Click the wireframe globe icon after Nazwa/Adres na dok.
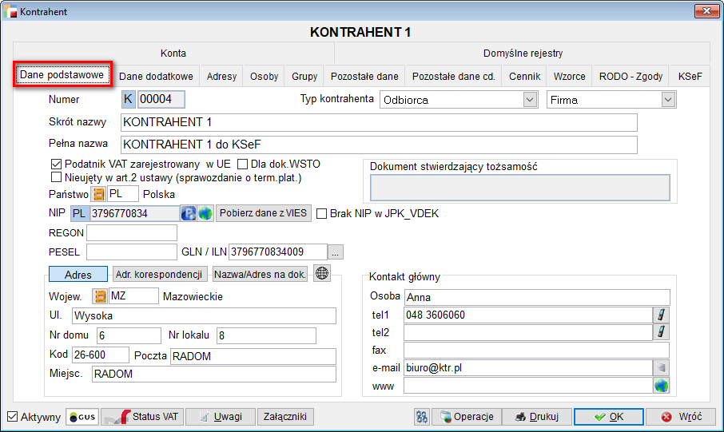The height and width of the screenshot is (432, 724). point(321,274)
